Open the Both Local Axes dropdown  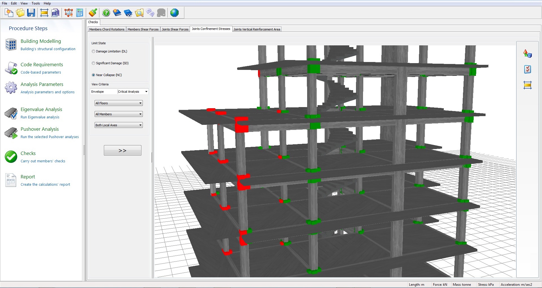click(119, 125)
